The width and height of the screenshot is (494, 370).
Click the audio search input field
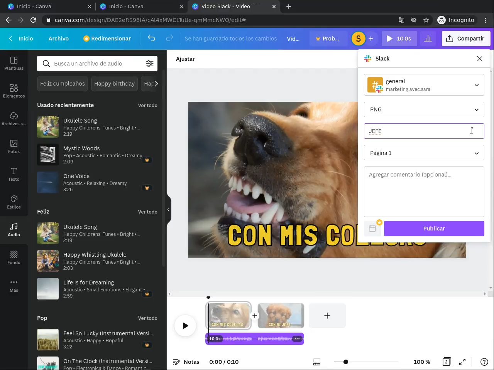(97, 64)
